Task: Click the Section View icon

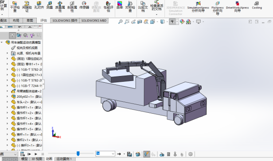Action: [140, 22]
